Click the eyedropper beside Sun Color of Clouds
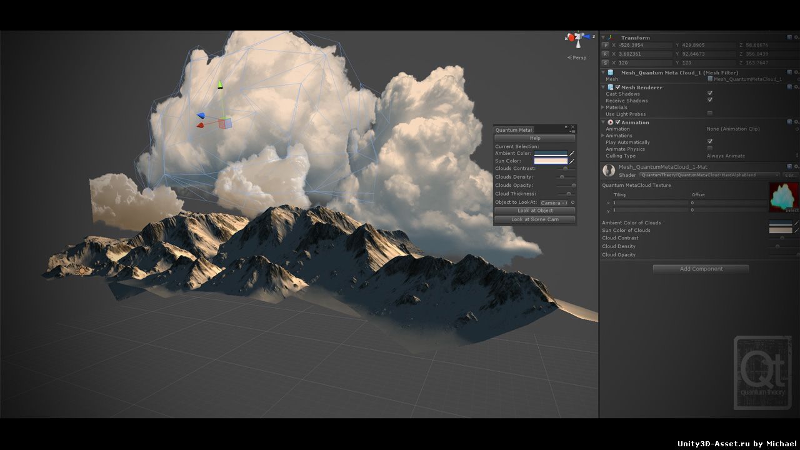Viewport: 800px width, 450px height. pyautogui.click(x=797, y=230)
